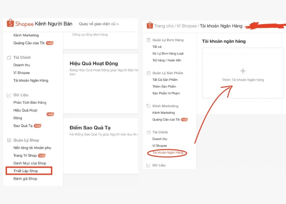Click the Shopee bag icon beside Trang chủ
Viewport: 286px width, 204px height.
tap(150, 26)
